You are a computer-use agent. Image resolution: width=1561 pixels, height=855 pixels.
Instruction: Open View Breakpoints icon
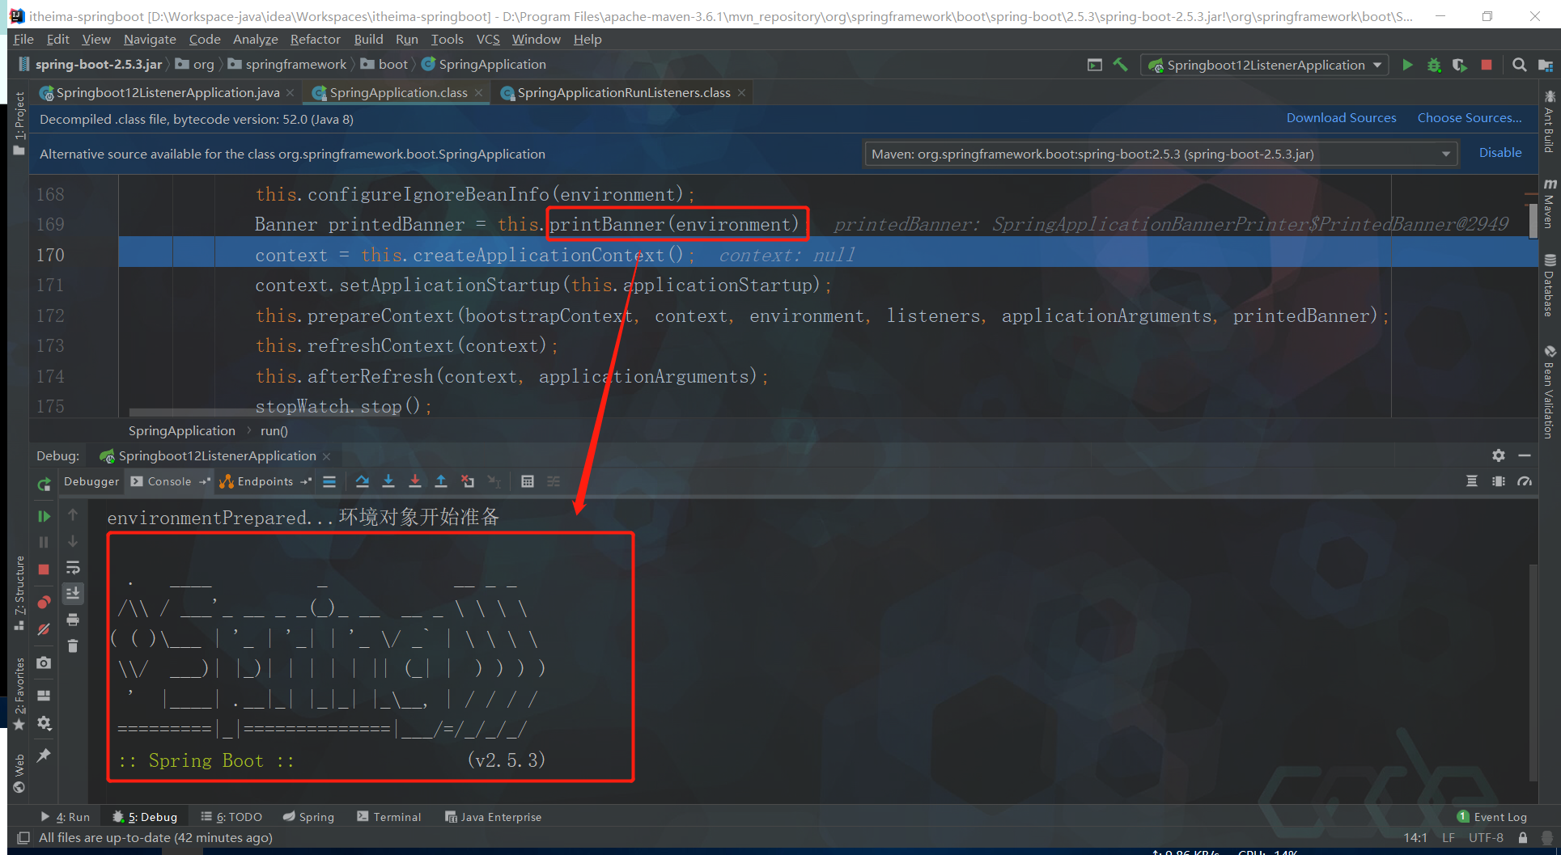[44, 602]
